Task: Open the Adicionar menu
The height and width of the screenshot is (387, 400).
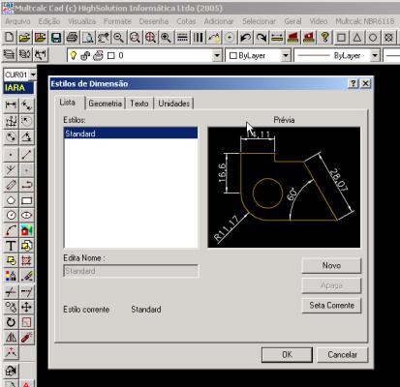Action: (219, 21)
